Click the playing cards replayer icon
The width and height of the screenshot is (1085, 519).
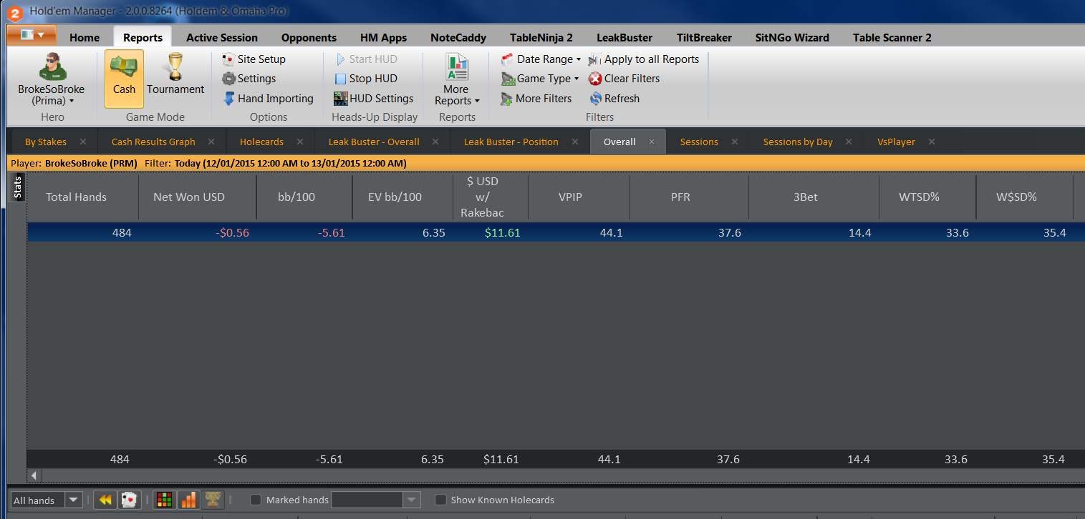pyautogui.click(x=129, y=500)
